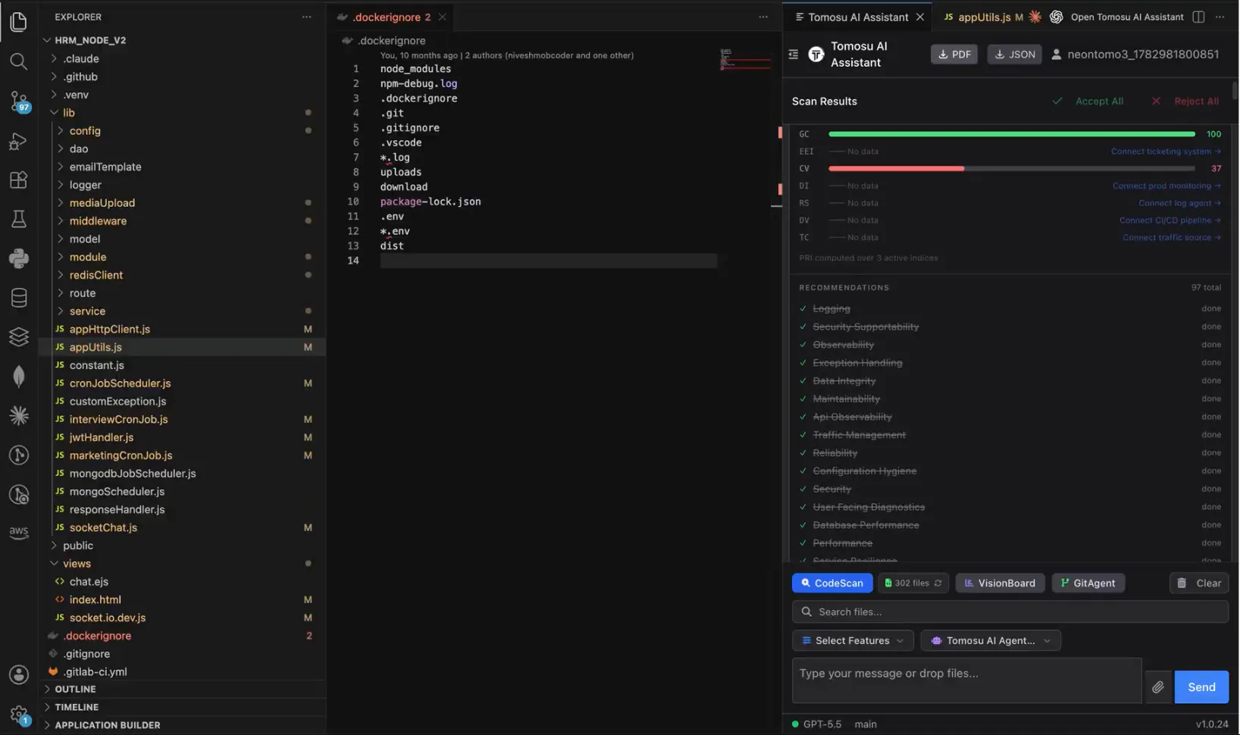This screenshot has height=735, width=1240.
Task: Download the scan report as JSON
Action: pos(1015,55)
